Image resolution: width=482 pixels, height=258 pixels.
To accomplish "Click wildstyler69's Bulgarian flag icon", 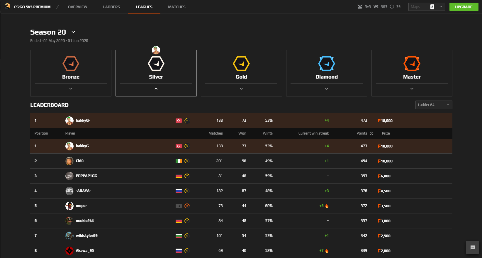I will tap(179, 236).
